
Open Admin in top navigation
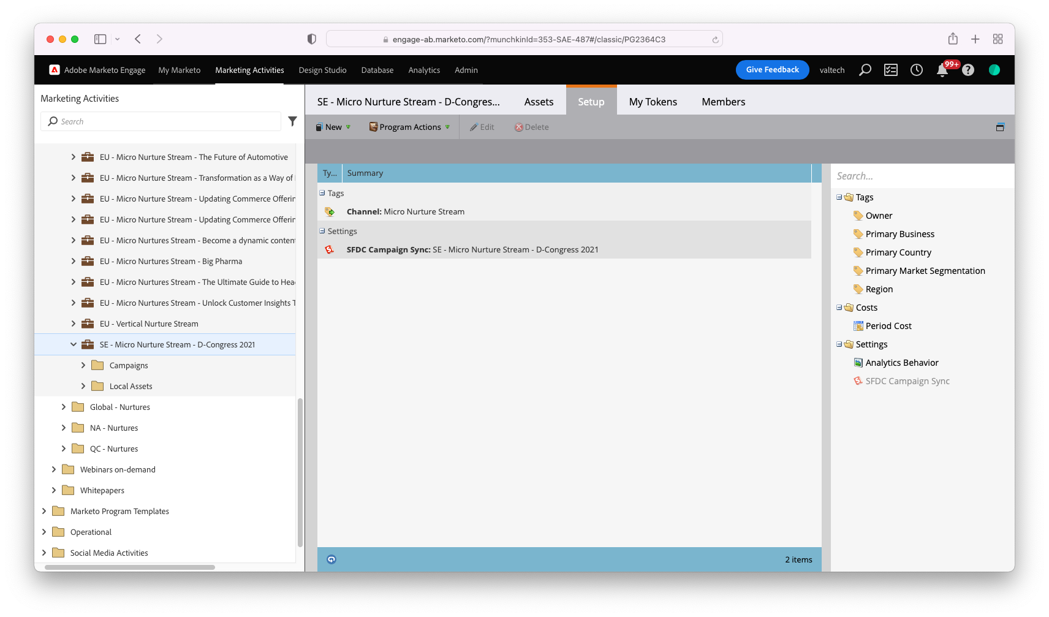click(x=466, y=70)
